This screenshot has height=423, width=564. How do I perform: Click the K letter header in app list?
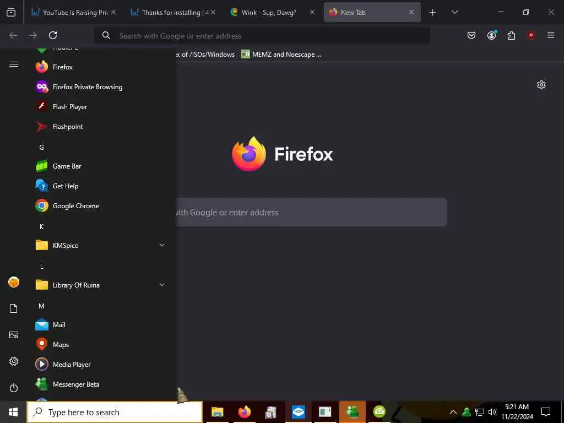[x=42, y=226]
